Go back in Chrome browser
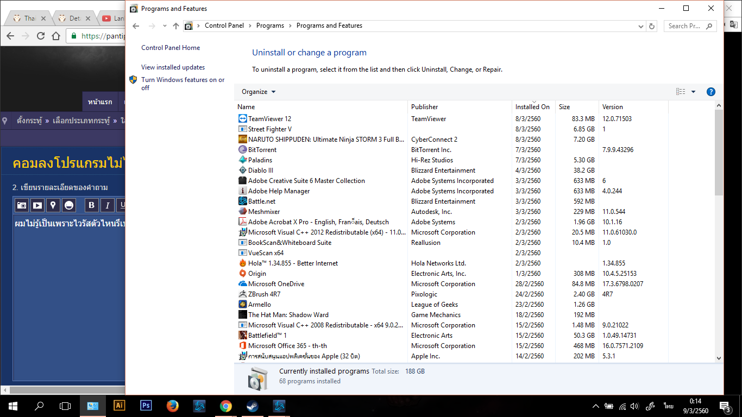The image size is (742, 417). point(10,36)
